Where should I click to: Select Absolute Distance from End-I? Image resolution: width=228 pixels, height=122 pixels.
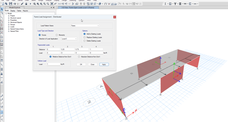79,57
